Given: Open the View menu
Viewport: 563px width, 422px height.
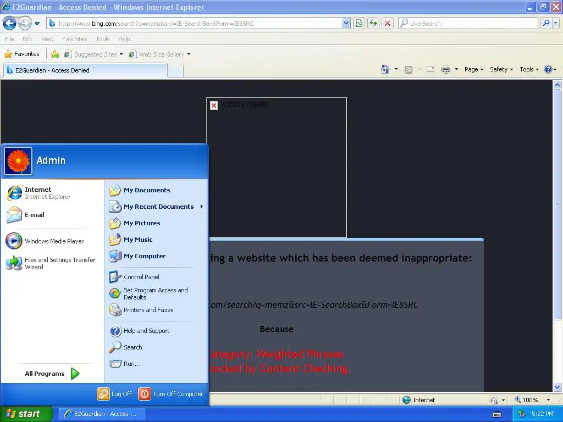Looking at the screenshot, I should [47, 39].
